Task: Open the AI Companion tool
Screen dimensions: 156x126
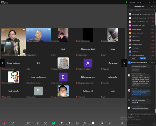Action: click(69, 123)
